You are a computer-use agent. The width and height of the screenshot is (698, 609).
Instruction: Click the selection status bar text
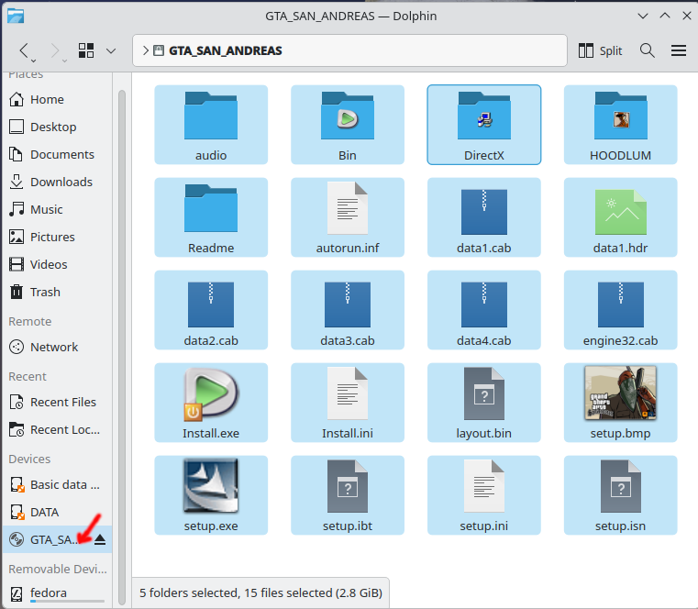[260, 593]
